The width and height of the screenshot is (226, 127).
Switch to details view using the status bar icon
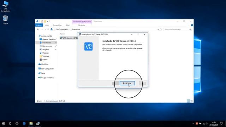click(188, 101)
